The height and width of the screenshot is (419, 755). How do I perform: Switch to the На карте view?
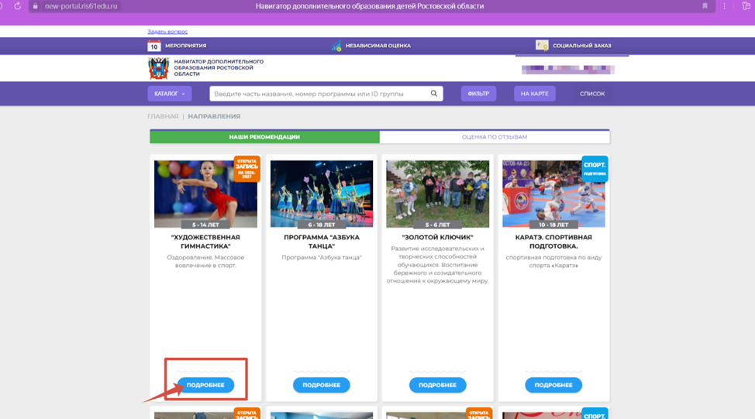click(535, 93)
